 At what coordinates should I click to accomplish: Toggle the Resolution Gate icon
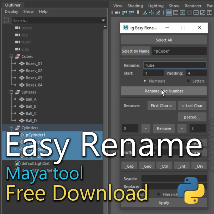[x=182, y=13]
